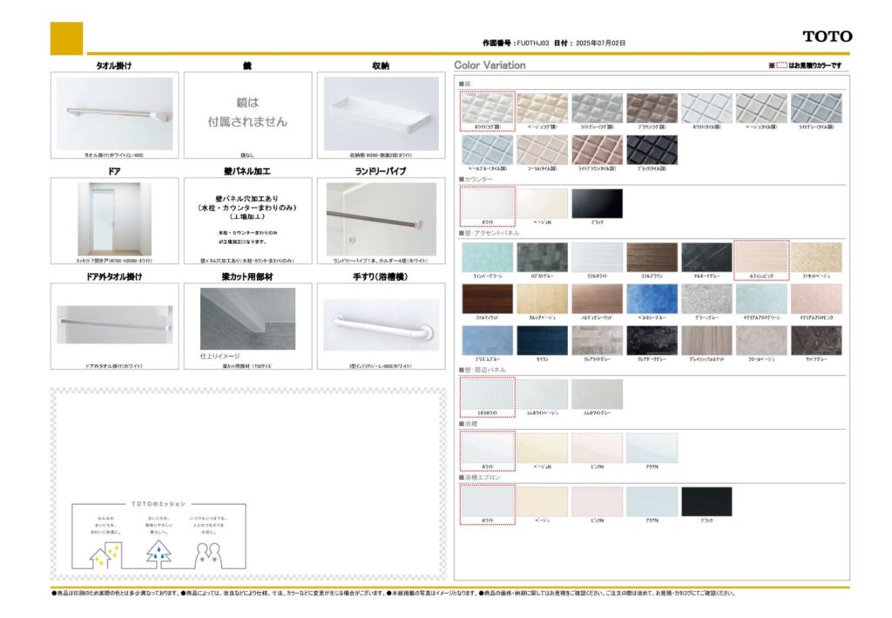Click the yellow square at top-left corner

click(67, 38)
